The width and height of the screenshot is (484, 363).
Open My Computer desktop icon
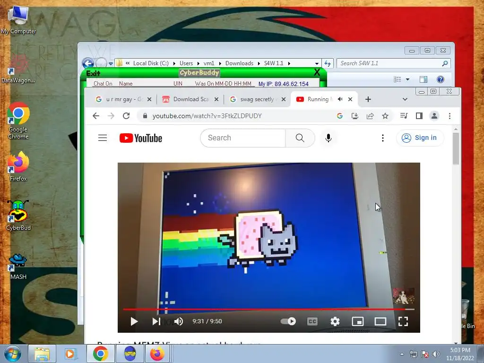pyautogui.click(x=18, y=19)
